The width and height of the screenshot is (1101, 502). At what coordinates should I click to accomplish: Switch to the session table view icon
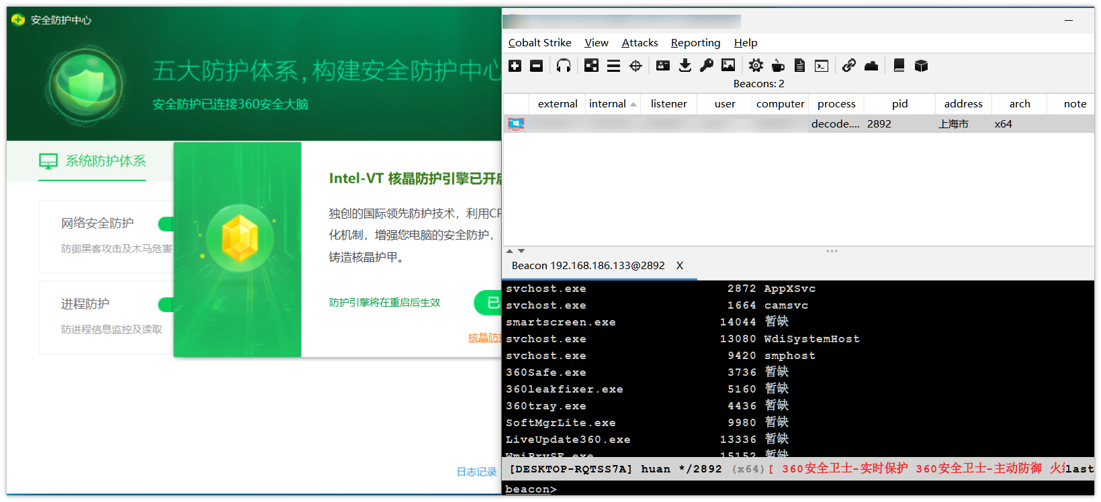(613, 66)
